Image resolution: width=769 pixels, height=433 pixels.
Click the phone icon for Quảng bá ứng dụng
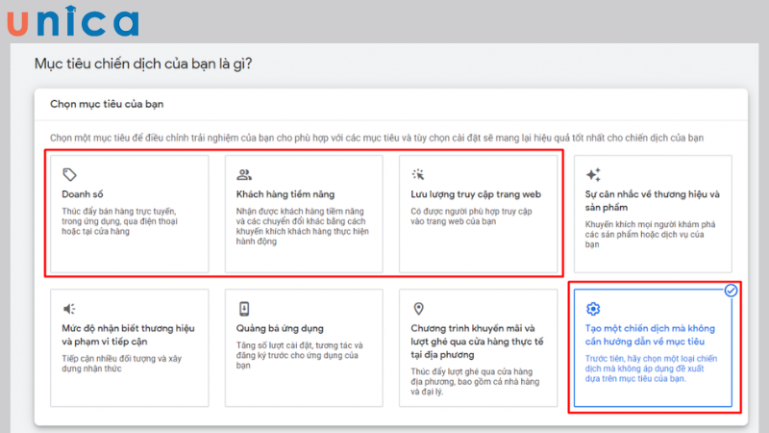pyautogui.click(x=244, y=309)
